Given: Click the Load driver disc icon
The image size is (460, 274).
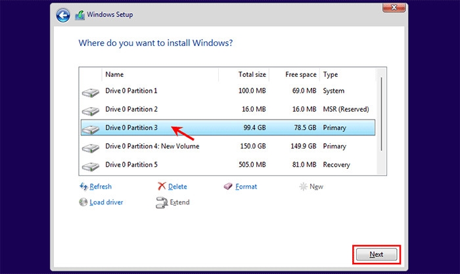Looking at the screenshot, I should click(83, 202).
